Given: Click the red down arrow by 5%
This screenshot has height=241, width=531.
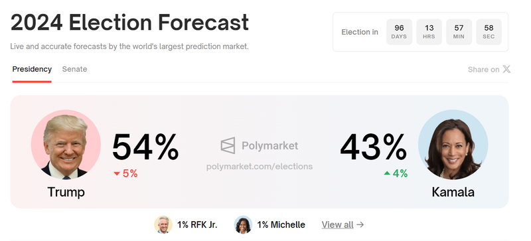Looking at the screenshot, I should pyautogui.click(x=117, y=174).
